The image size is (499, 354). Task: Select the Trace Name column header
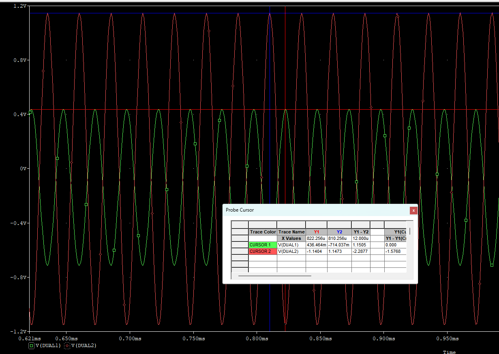click(x=291, y=232)
